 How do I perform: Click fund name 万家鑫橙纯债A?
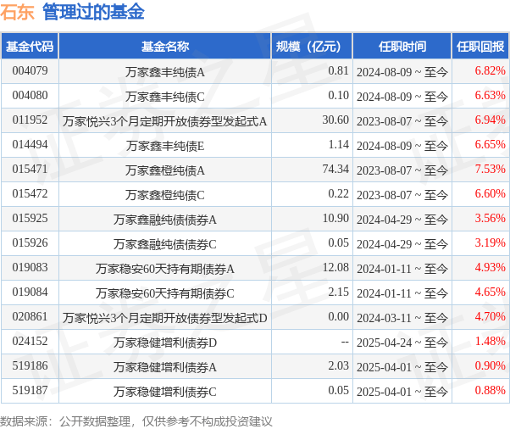[x=165, y=170]
